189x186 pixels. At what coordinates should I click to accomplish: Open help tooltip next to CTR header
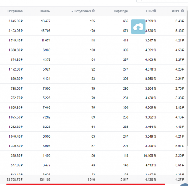pos(155,11)
